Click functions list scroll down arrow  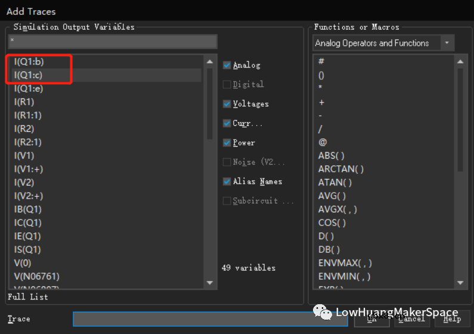460,283
